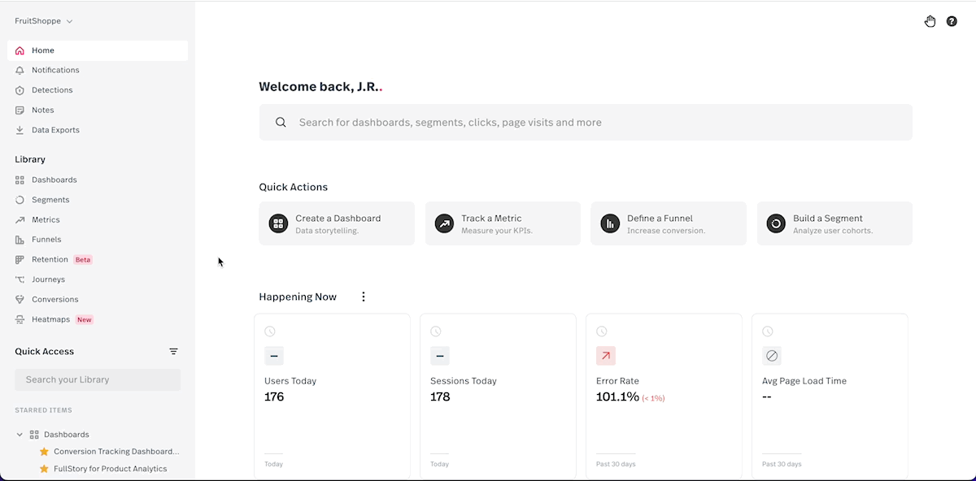Image resolution: width=976 pixels, height=481 pixels.
Task: Click the help question mark icon
Action: 952,21
